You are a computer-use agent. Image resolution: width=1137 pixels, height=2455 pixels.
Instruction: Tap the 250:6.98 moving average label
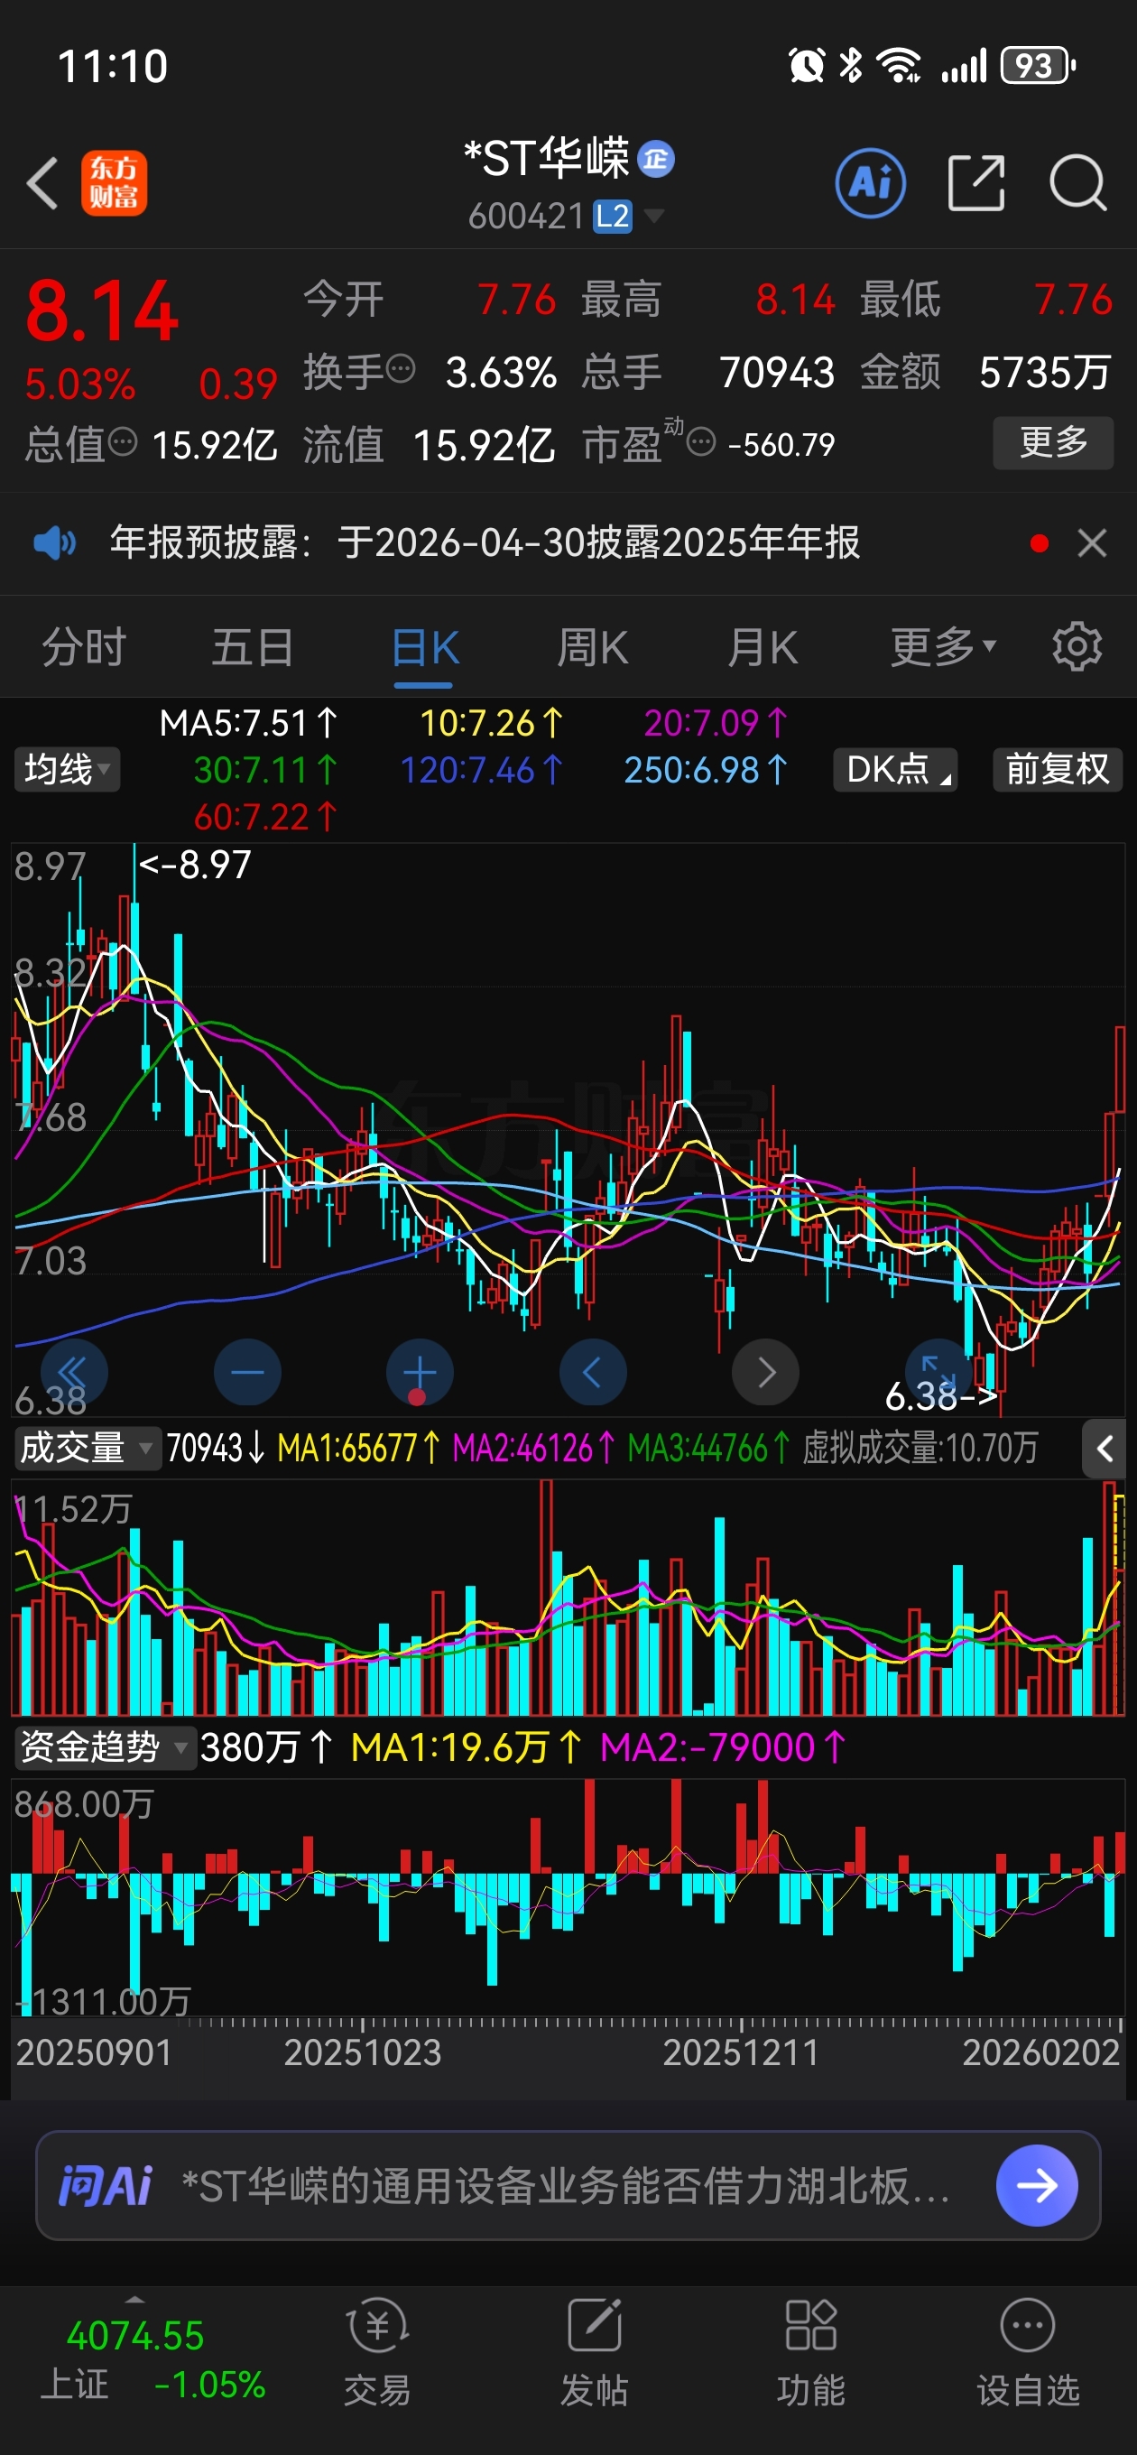pyautogui.click(x=706, y=770)
